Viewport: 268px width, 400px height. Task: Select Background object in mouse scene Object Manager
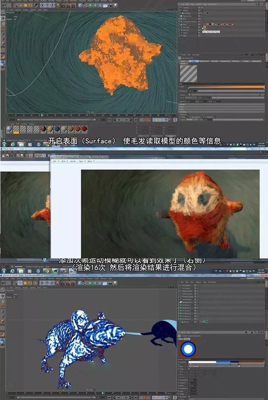(187, 302)
